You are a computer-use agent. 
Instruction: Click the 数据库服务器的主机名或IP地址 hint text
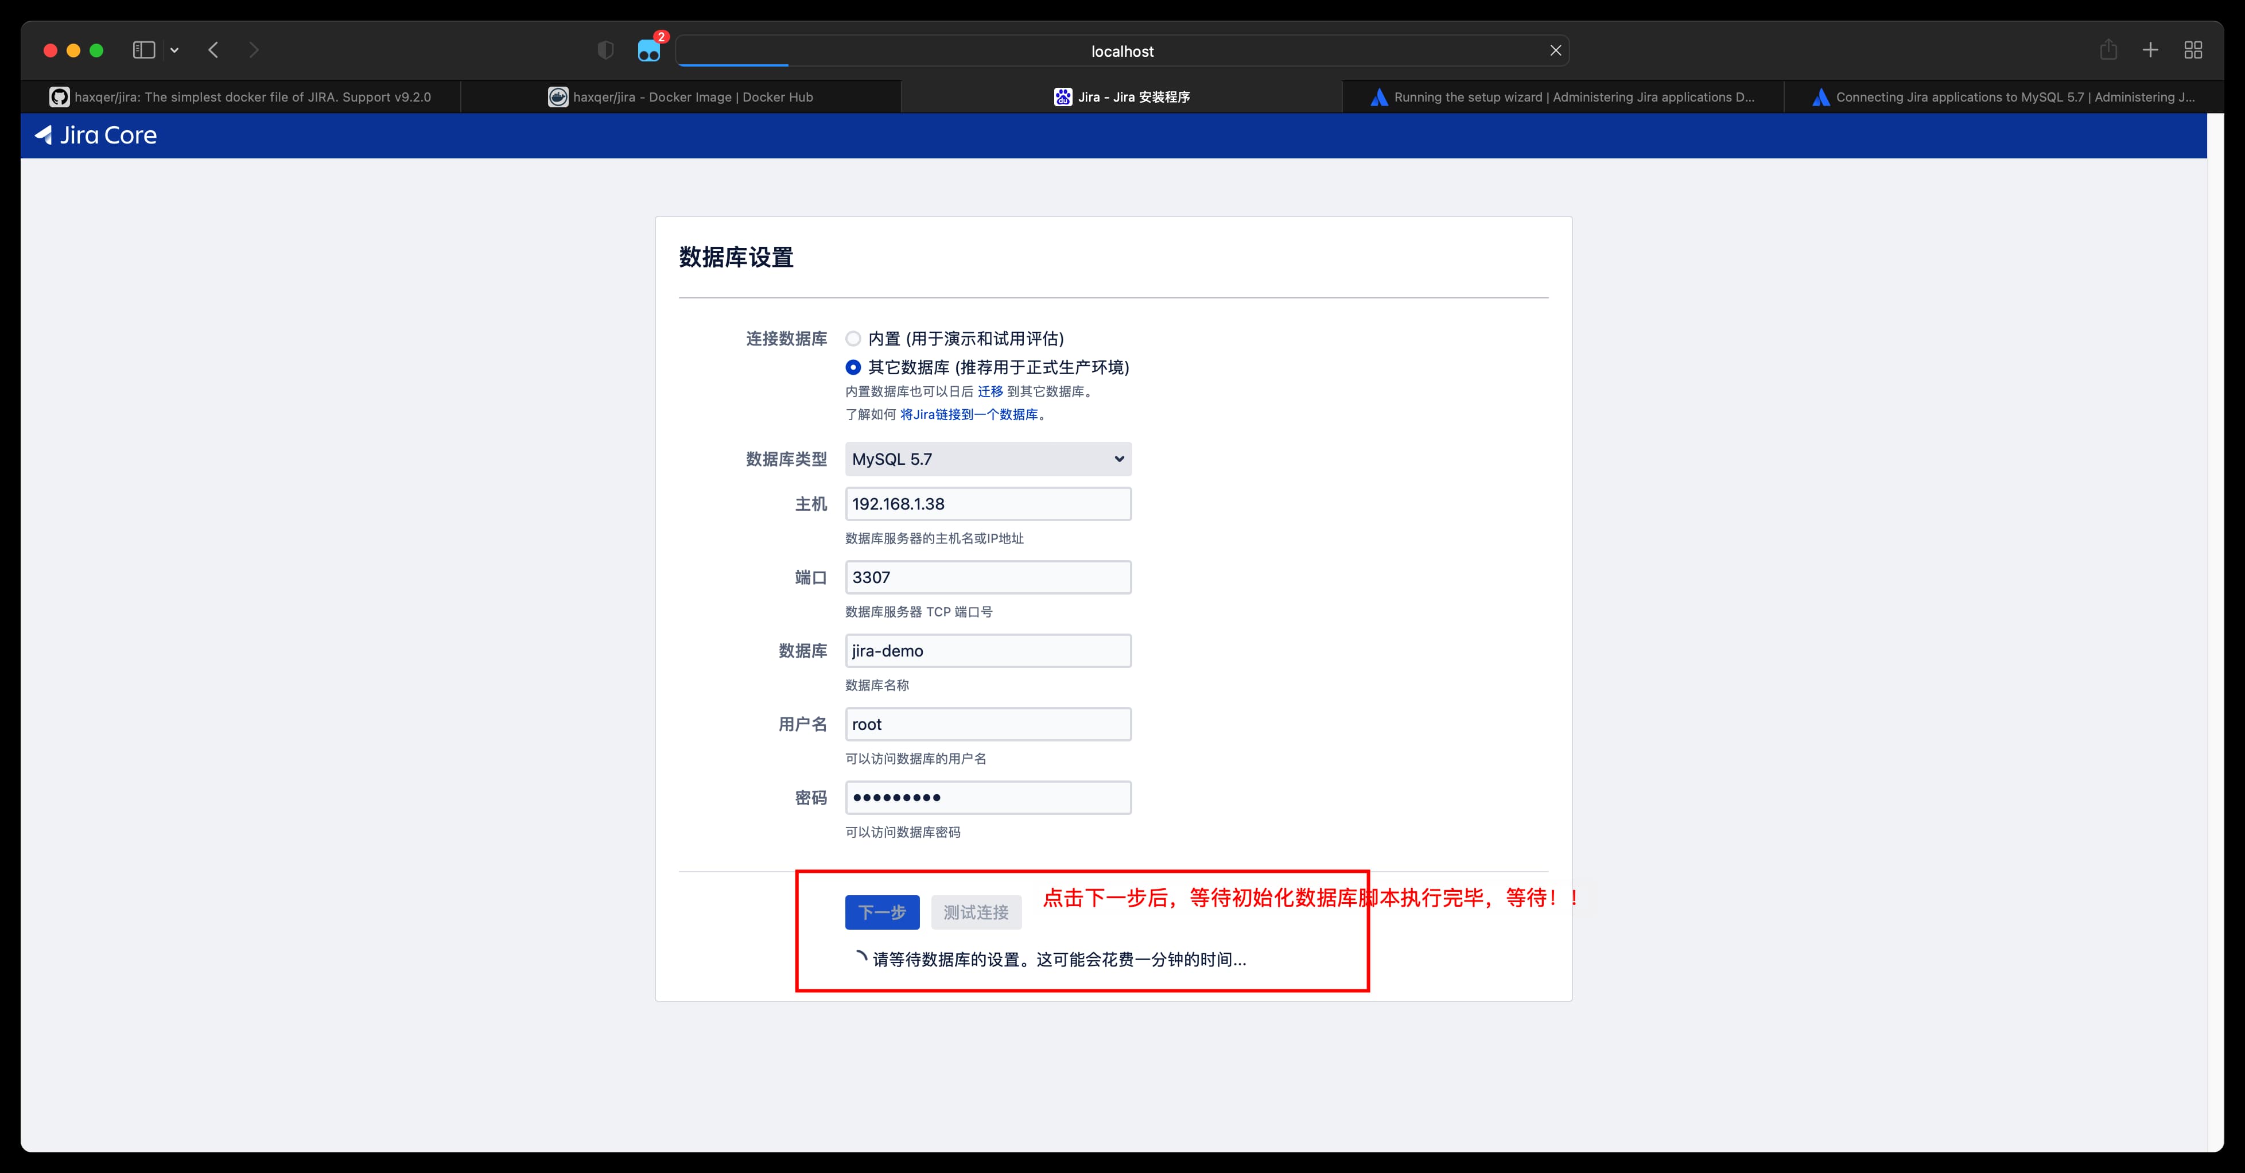coord(934,538)
